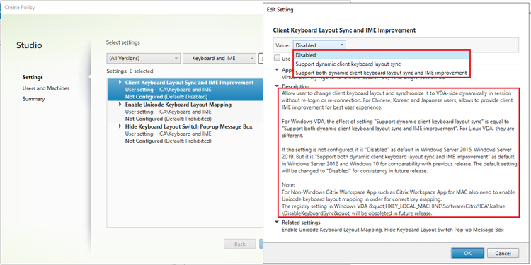
Task: Select the Disabled option in the list
Action: (382, 55)
